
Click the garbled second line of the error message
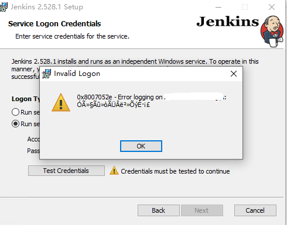(x=114, y=105)
